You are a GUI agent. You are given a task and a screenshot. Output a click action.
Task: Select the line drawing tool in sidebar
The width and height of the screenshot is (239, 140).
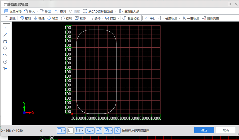click(x=5, y=35)
